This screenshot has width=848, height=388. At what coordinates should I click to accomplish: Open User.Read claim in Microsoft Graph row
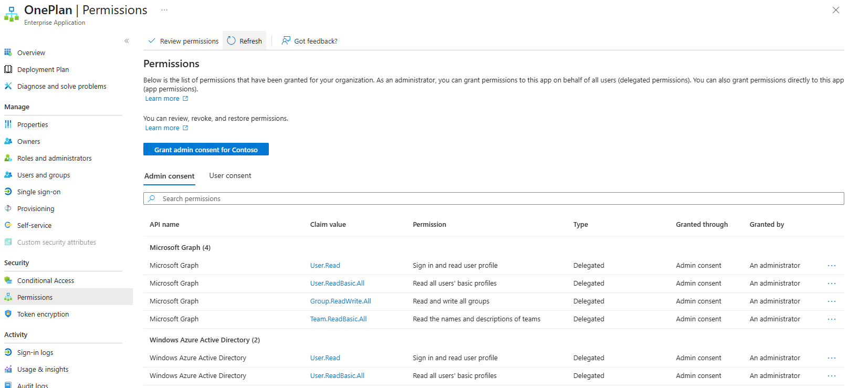click(325, 266)
